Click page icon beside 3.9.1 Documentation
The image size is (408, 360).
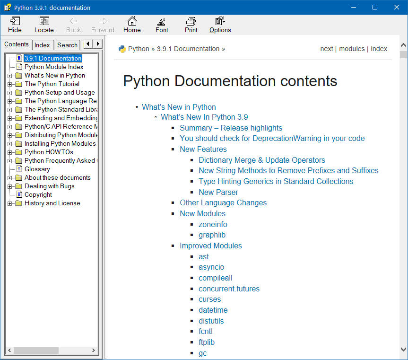pos(19,58)
